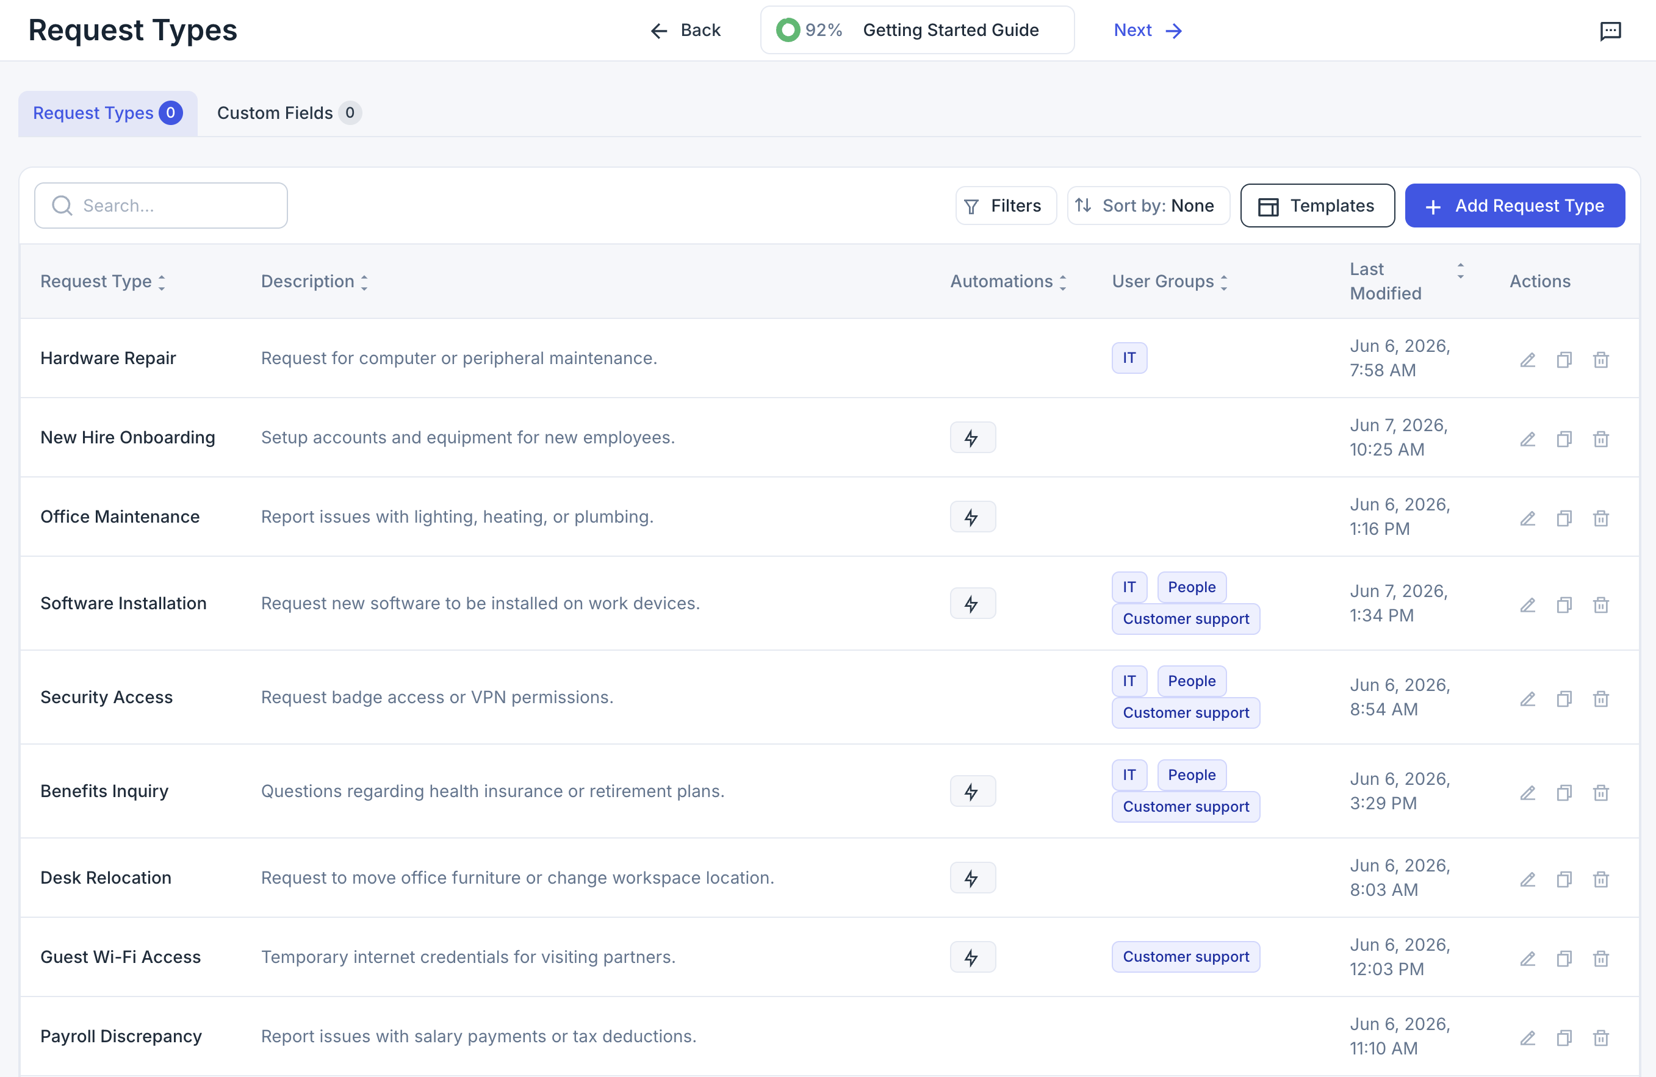
Task: Switch to the Custom Fields tab
Action: [288, 113]
